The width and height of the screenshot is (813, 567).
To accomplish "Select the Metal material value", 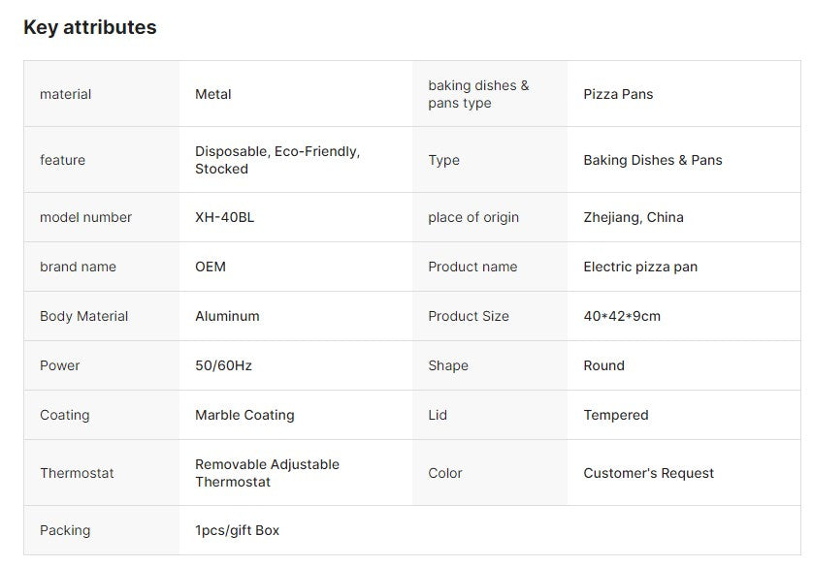I will [213, 94].
